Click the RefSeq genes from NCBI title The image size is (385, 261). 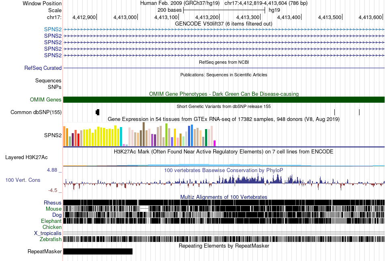click(x=224, y=62)
